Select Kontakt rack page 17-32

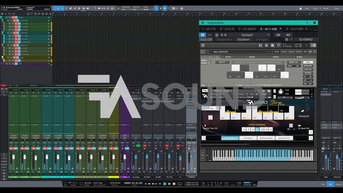pos(284,52)
